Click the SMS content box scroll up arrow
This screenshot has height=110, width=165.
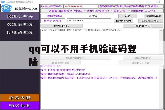click(161, 30)
